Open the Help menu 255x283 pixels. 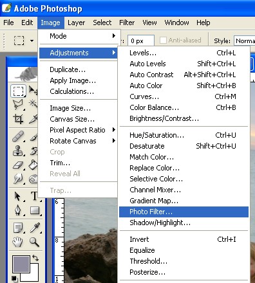pyautogui.click(x=203, y=23)
